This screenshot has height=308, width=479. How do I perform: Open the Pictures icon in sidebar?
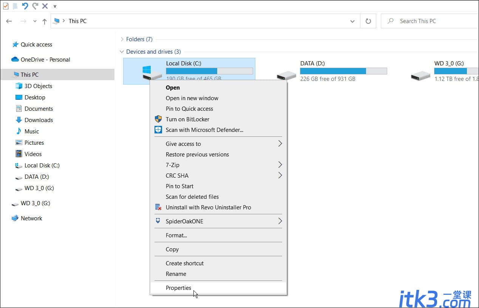pyautogui.click(x=19, y=143)
